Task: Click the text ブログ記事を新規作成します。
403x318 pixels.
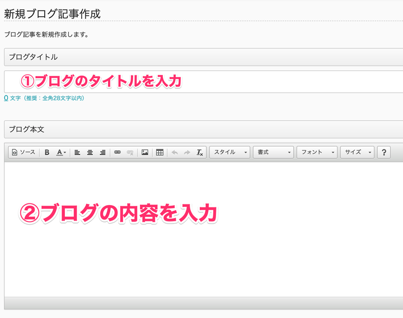Action: coord(46,35)
